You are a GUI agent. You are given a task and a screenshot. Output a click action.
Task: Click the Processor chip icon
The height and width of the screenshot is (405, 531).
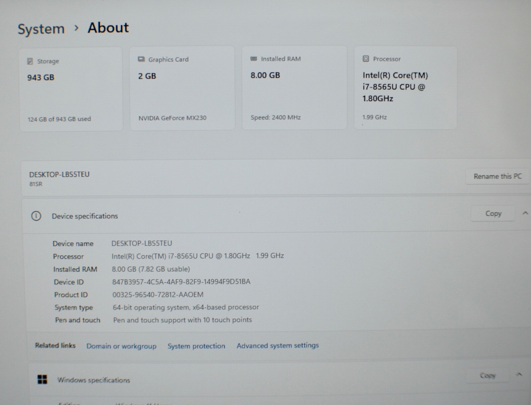366,59
